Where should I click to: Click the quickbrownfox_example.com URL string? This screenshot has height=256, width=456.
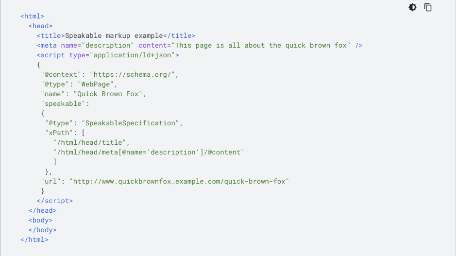point(179,181)
